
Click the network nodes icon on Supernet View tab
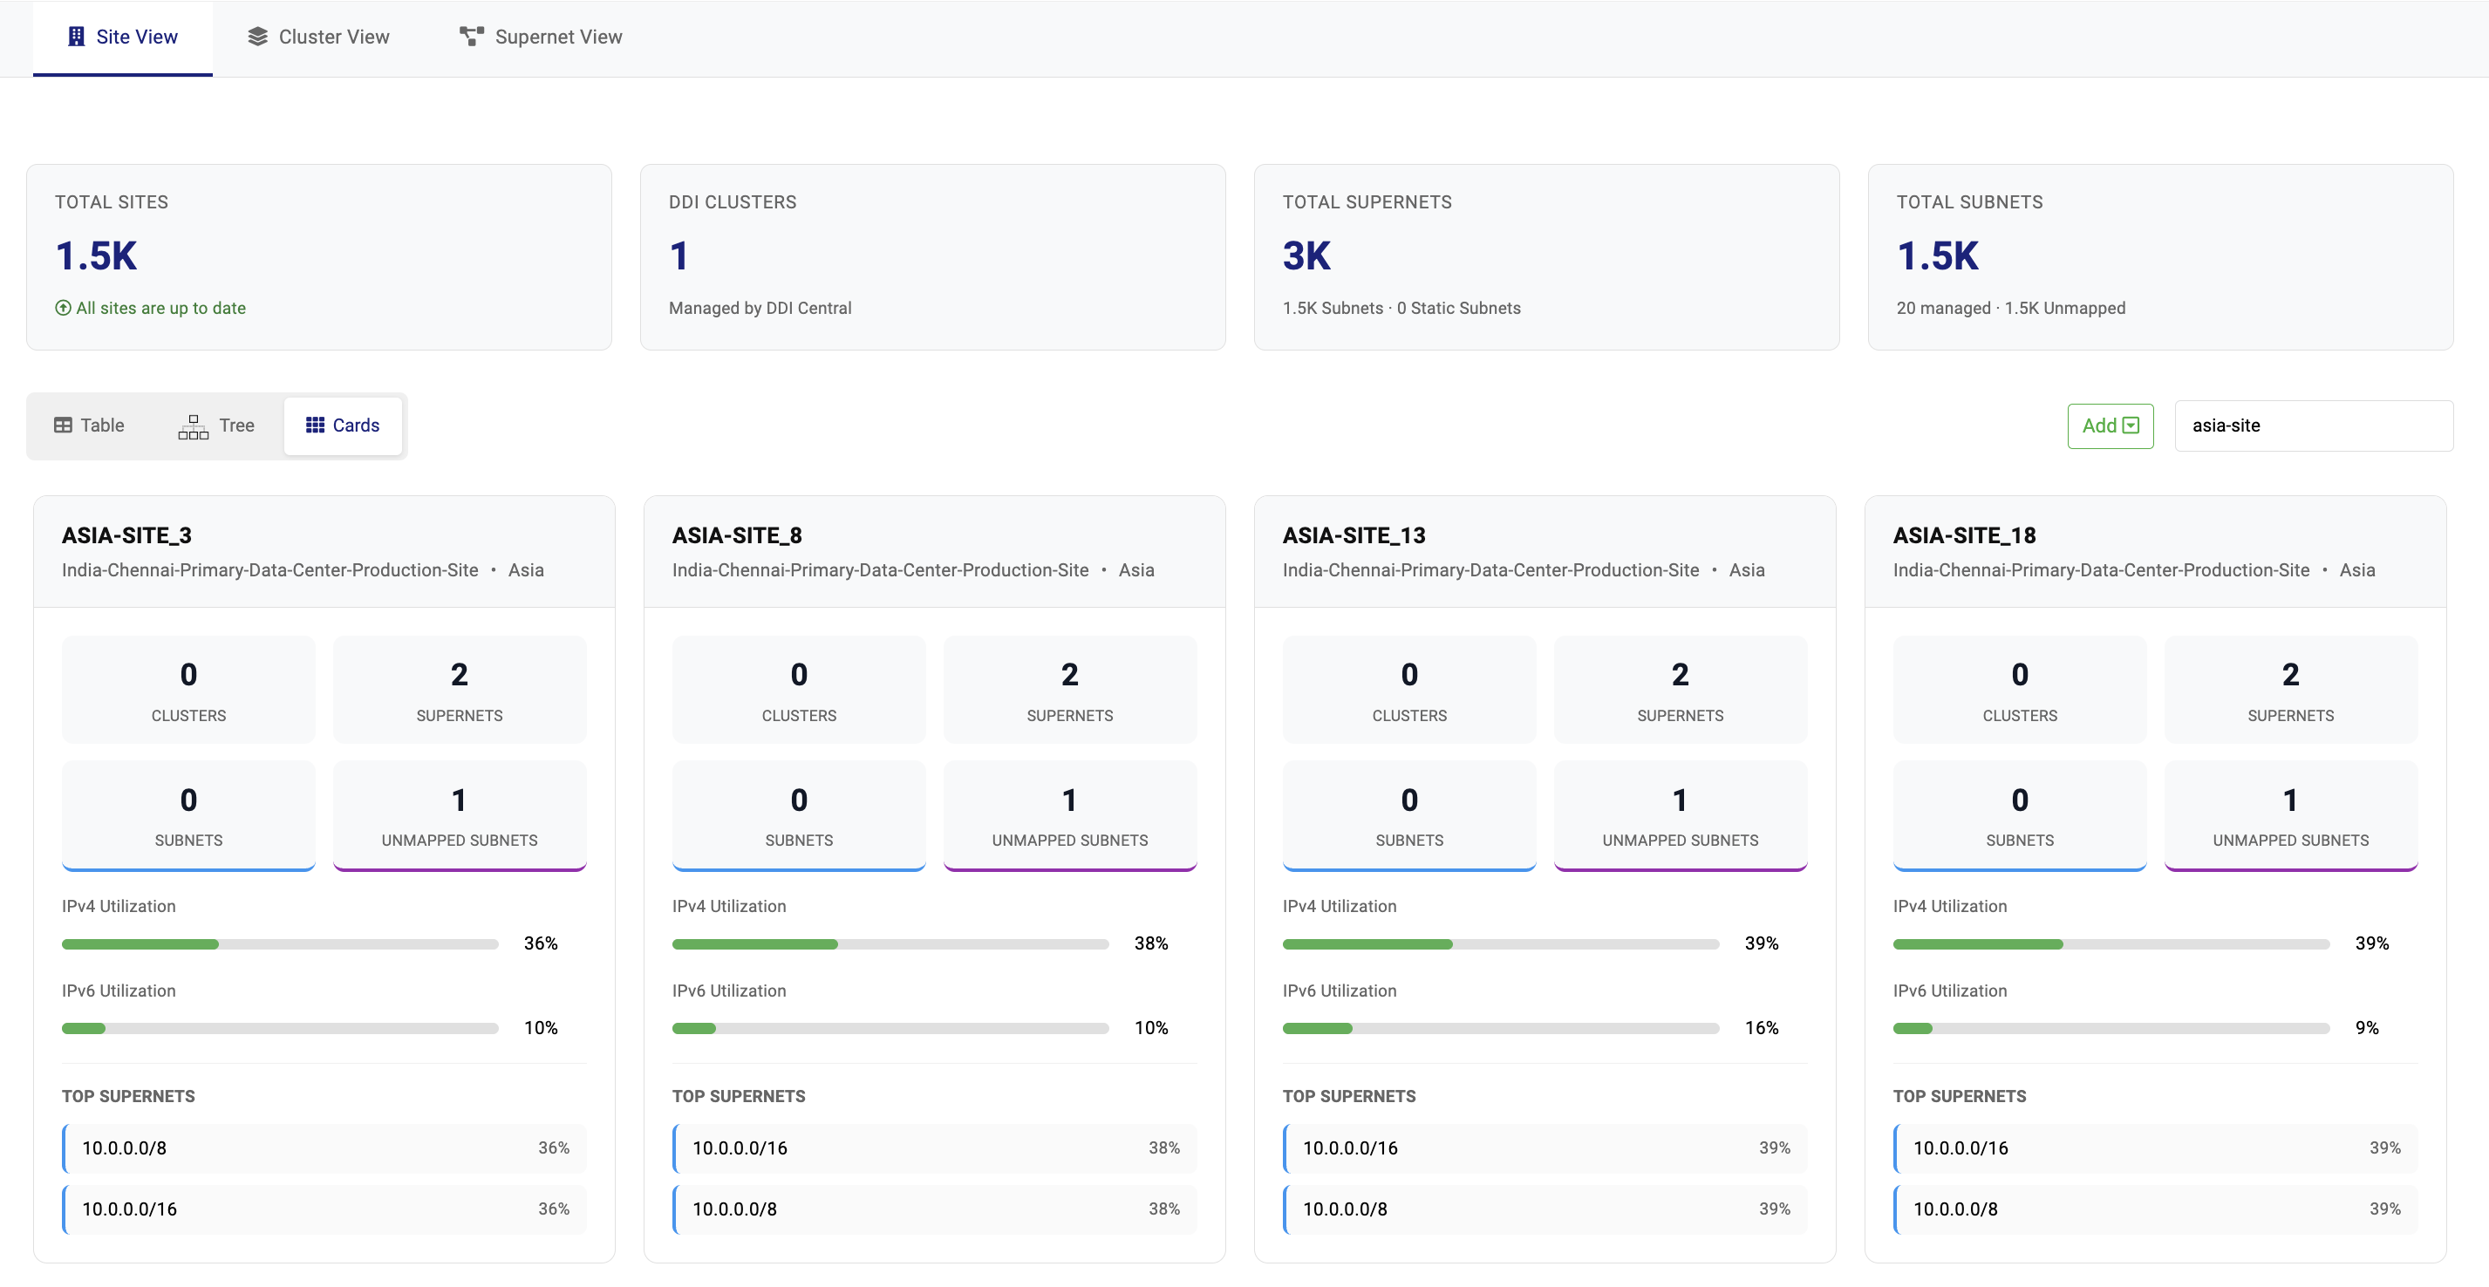tap(471, 36)
